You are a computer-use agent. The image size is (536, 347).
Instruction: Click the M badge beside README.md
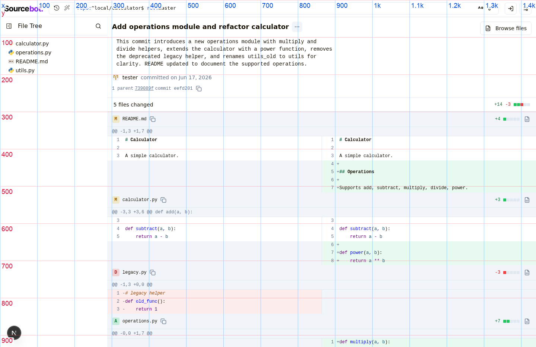116,119
